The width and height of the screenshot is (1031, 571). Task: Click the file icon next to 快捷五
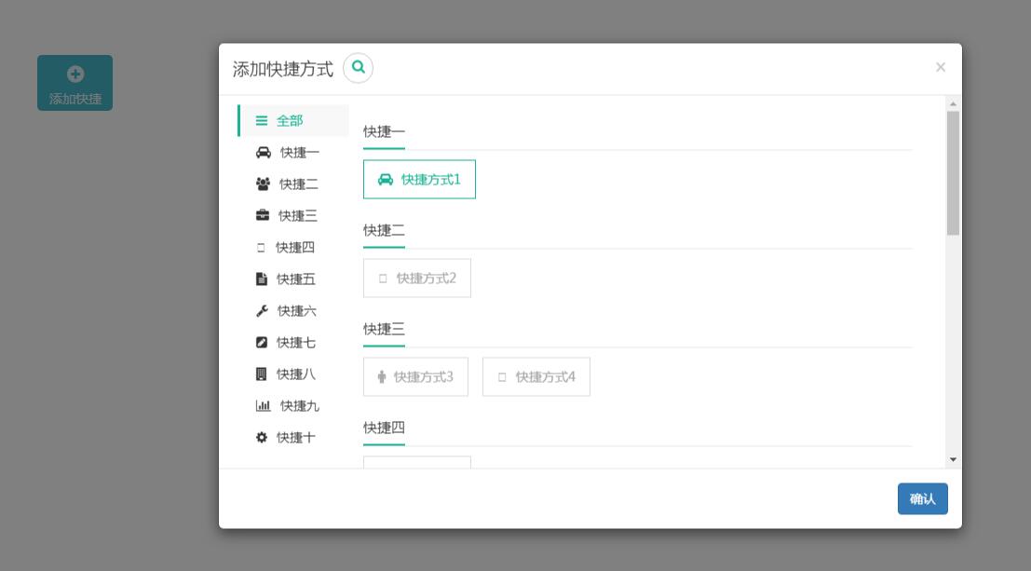tap(262, 279)
